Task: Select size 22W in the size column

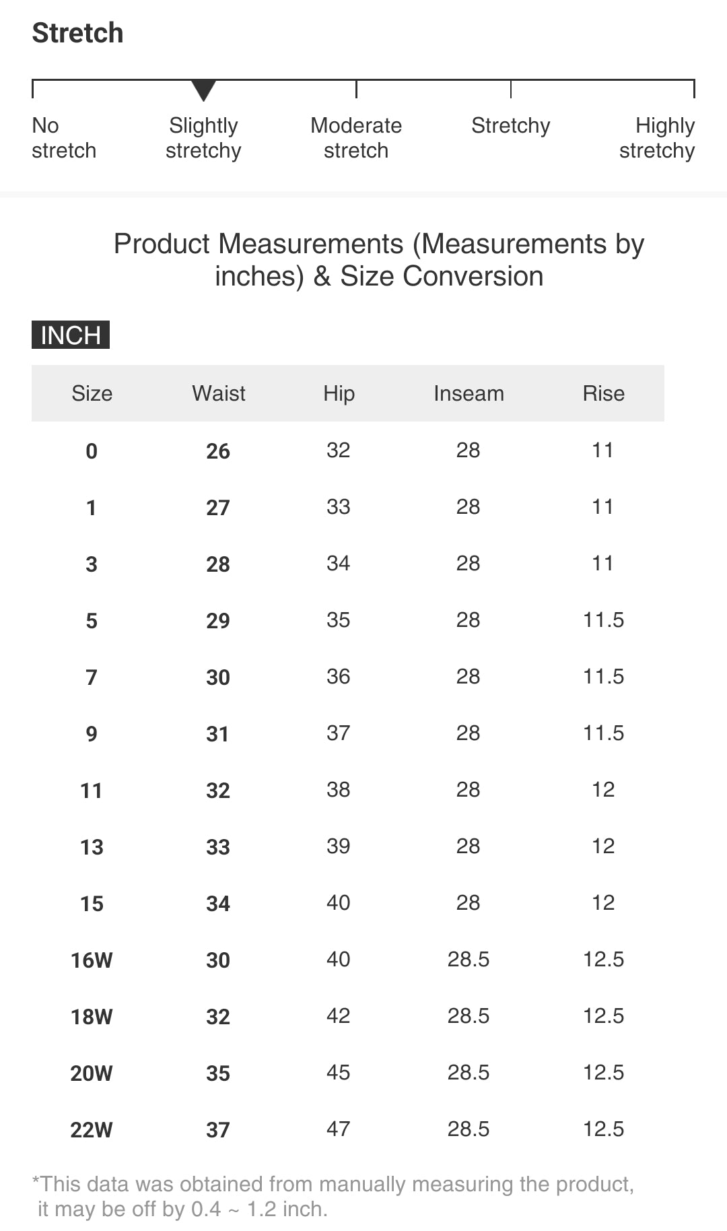Action: click(92, 1129)
